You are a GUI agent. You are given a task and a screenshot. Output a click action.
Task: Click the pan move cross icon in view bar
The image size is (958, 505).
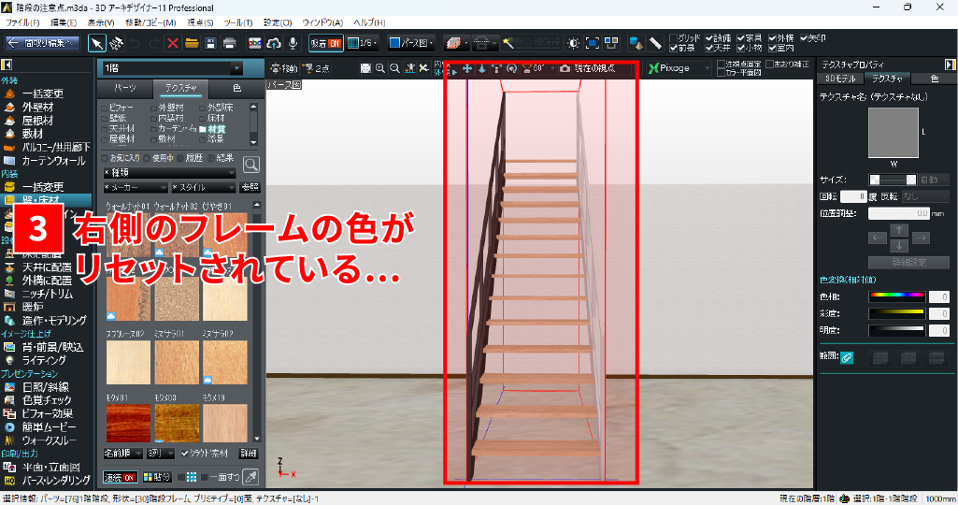467,68
